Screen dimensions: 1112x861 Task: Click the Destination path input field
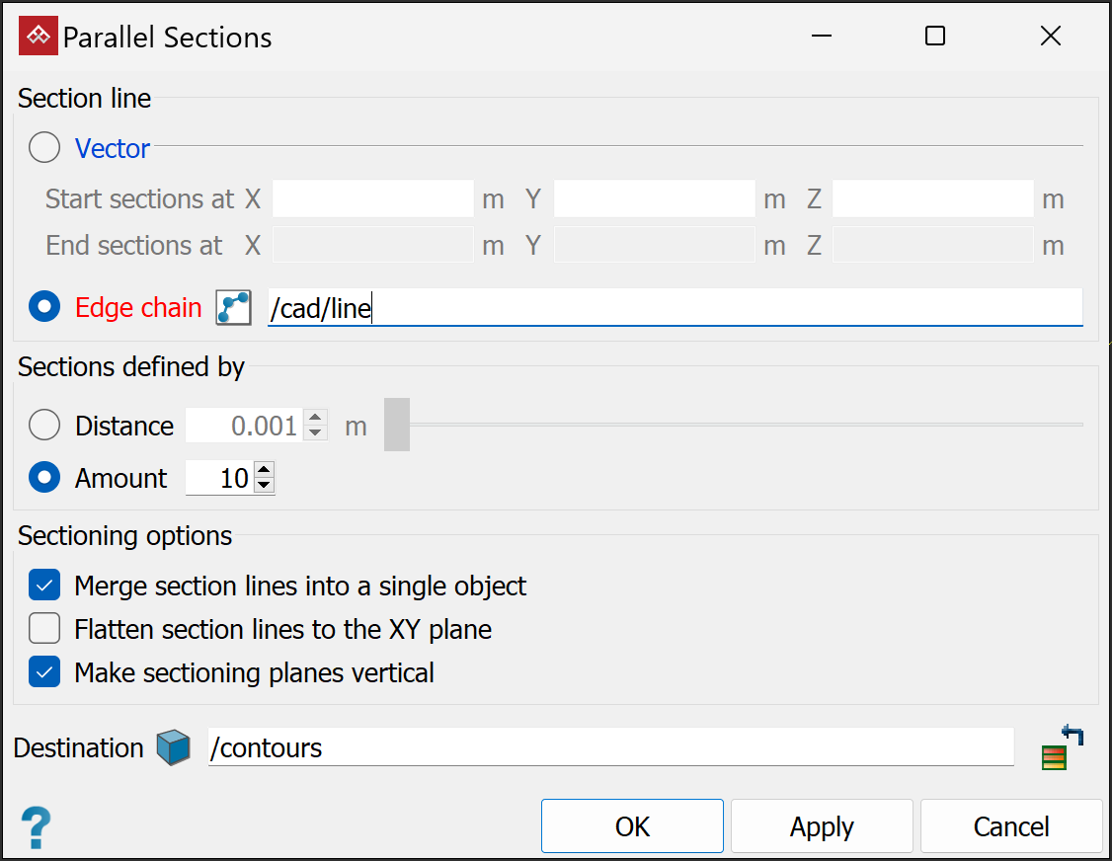click(610, 748)
